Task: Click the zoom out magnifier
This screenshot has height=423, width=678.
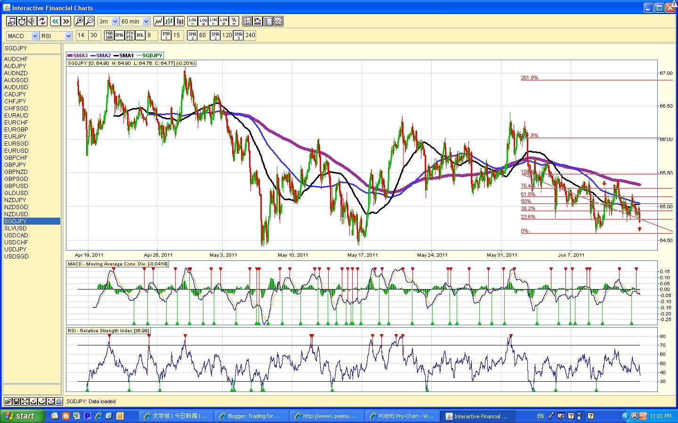Action: click(x=89, y=21)
